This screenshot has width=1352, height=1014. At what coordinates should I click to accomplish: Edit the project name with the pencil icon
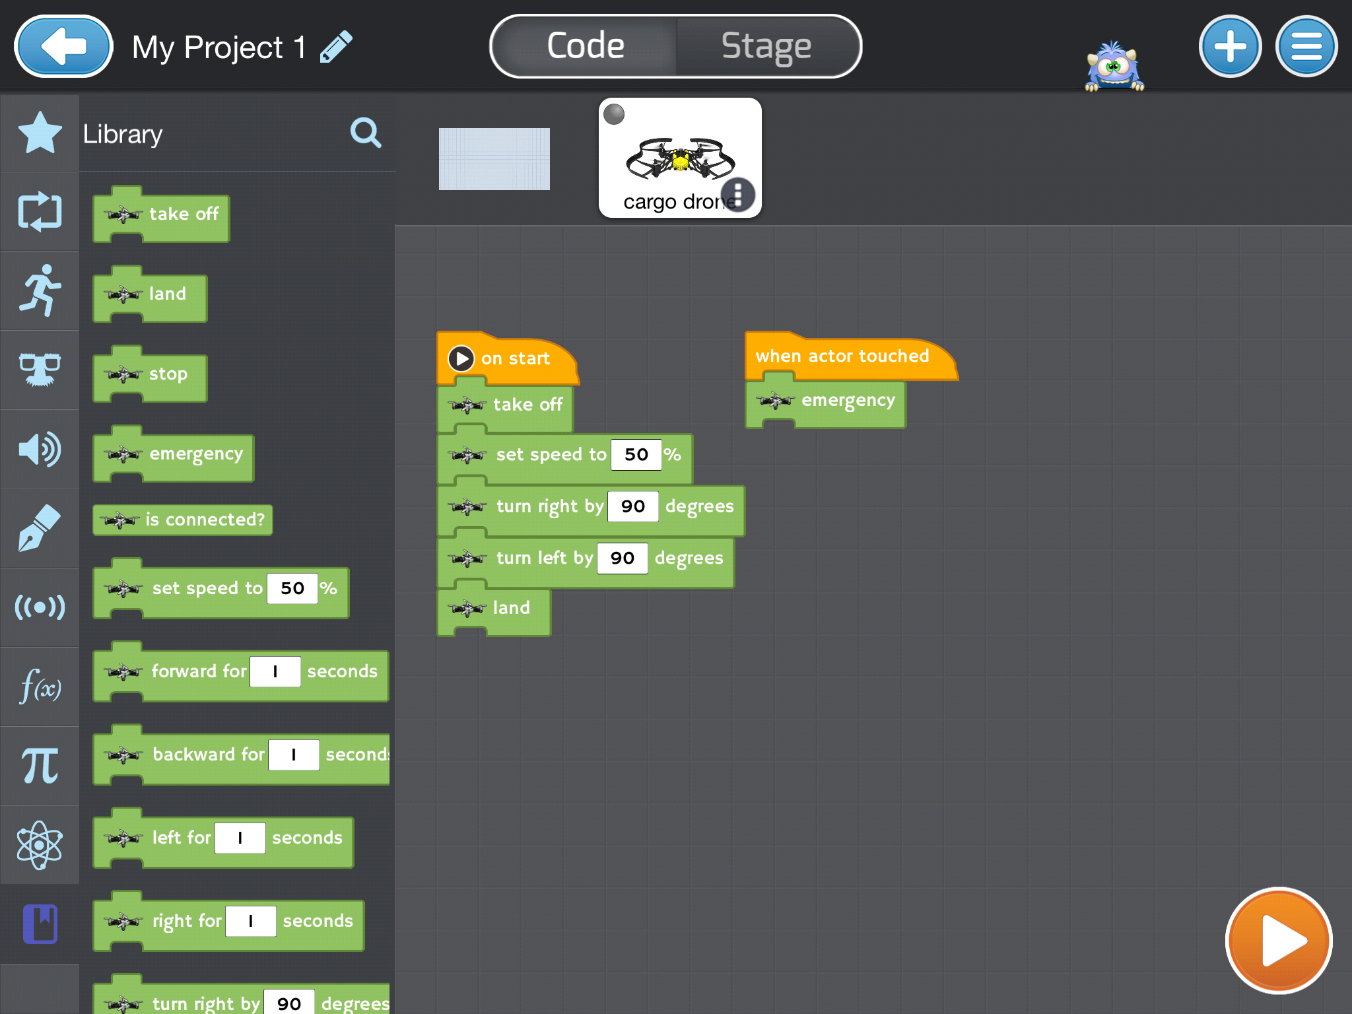pyautogui.click(x=337, y=46)
